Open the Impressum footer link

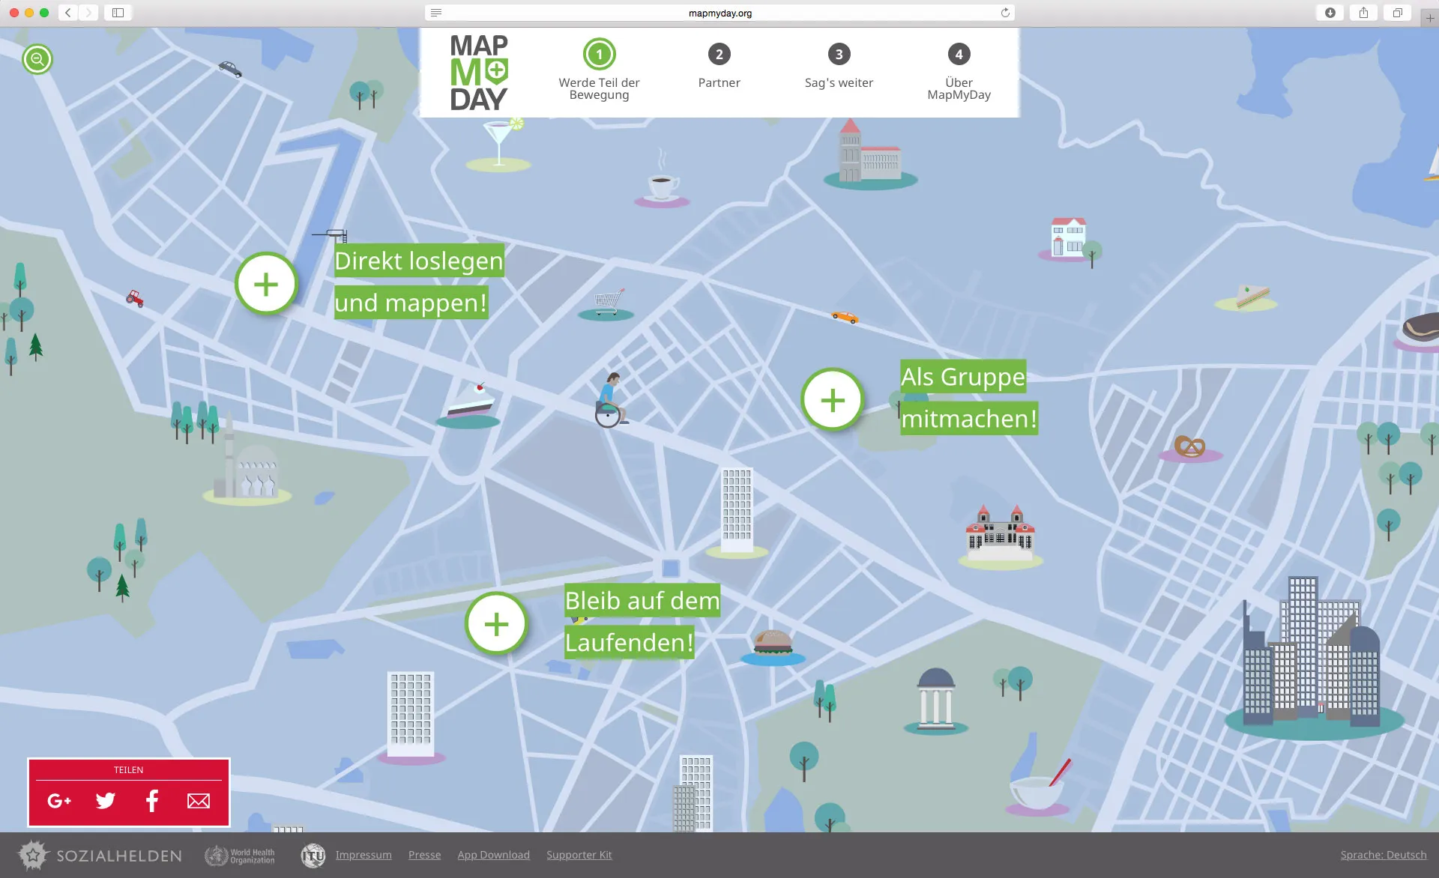coord(363,855)
